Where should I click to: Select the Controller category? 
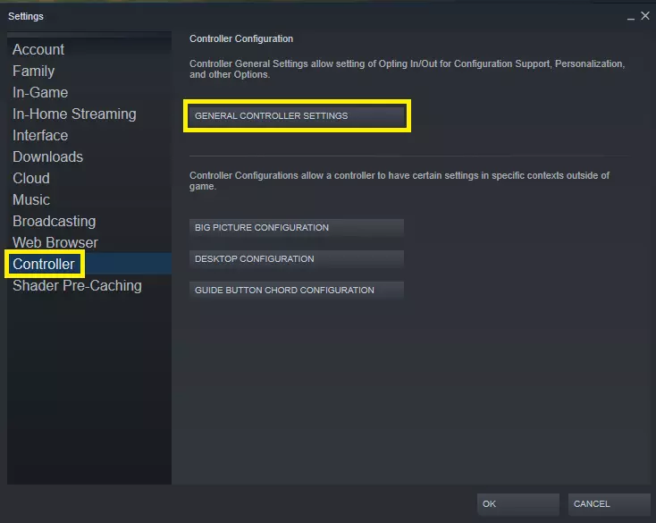point(89,264)
